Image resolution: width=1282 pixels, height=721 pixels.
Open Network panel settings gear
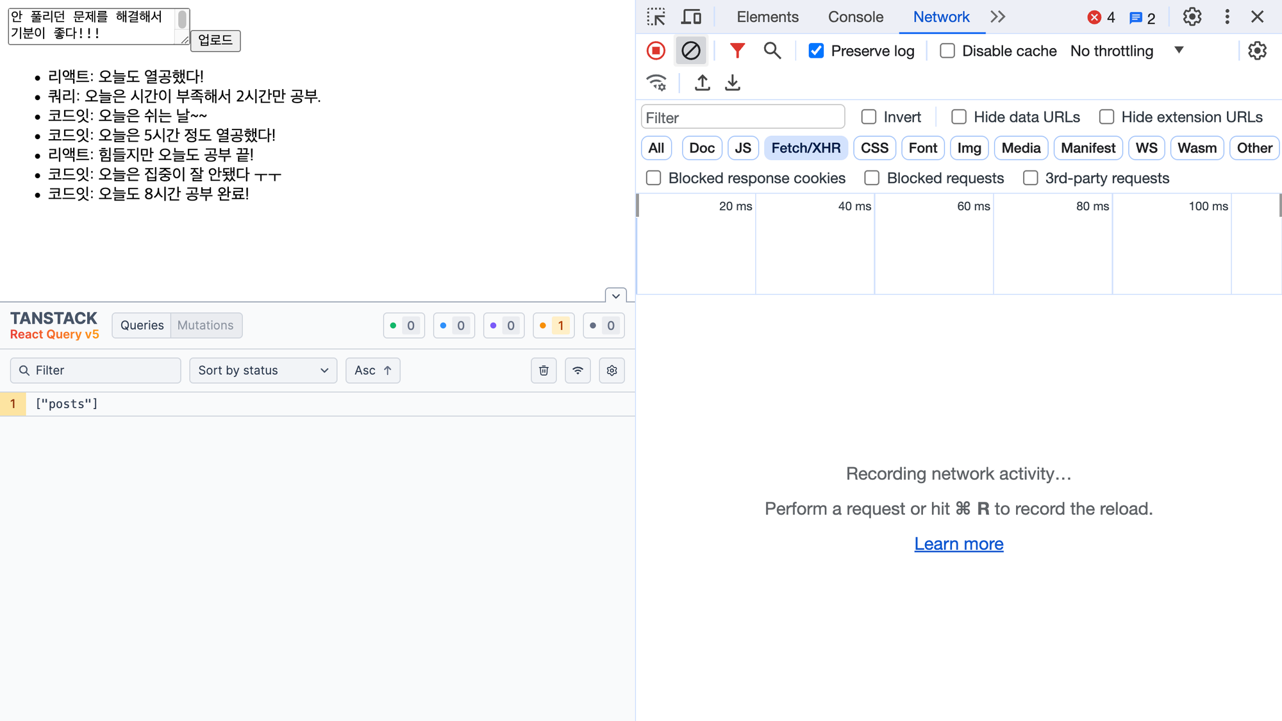point(1258,51)
